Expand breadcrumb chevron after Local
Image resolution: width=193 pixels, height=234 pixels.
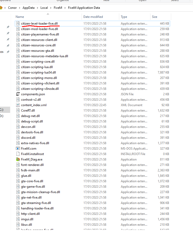point(51,8)
